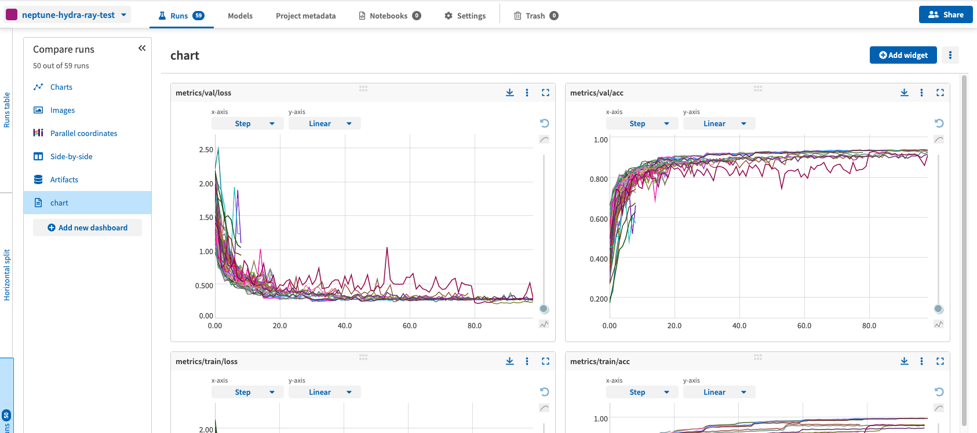
Task: Click the smoothing slider handle on metrics/val/loss
Action: coord(544,309)
